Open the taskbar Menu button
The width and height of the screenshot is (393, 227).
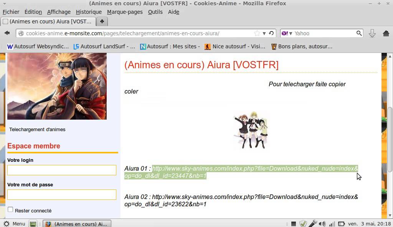click(14, 224)
